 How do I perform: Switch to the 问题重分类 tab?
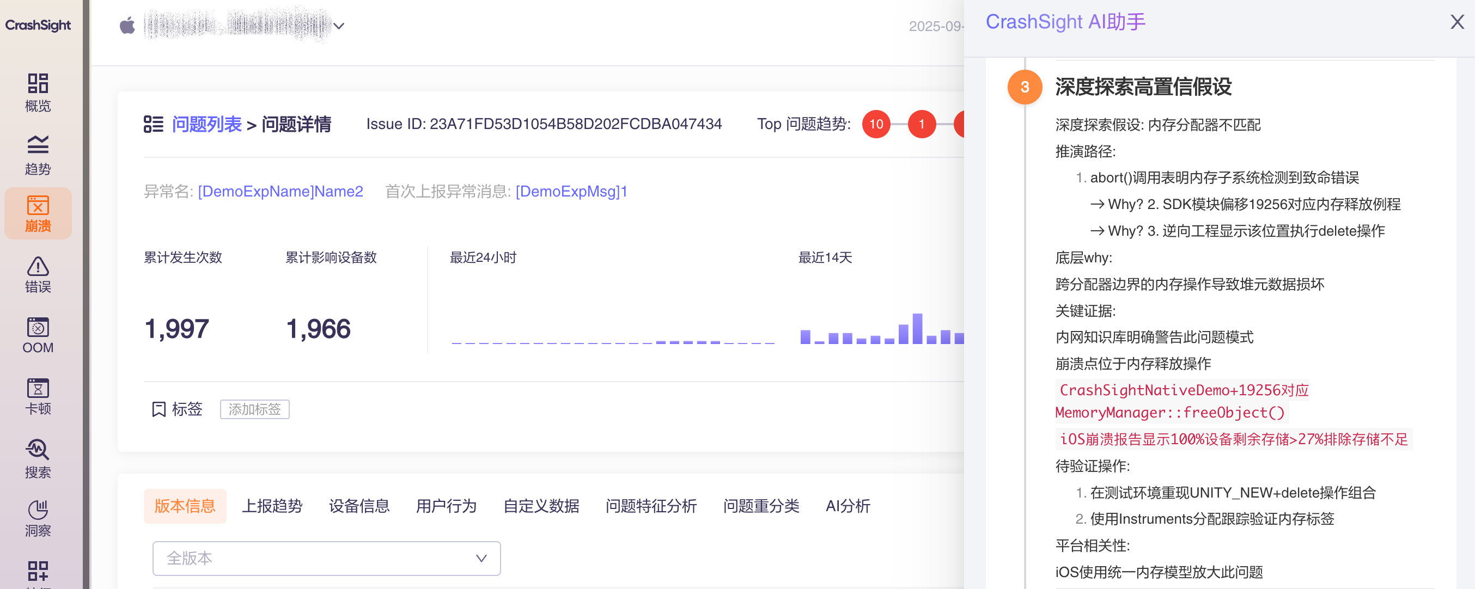coord(761,506)
